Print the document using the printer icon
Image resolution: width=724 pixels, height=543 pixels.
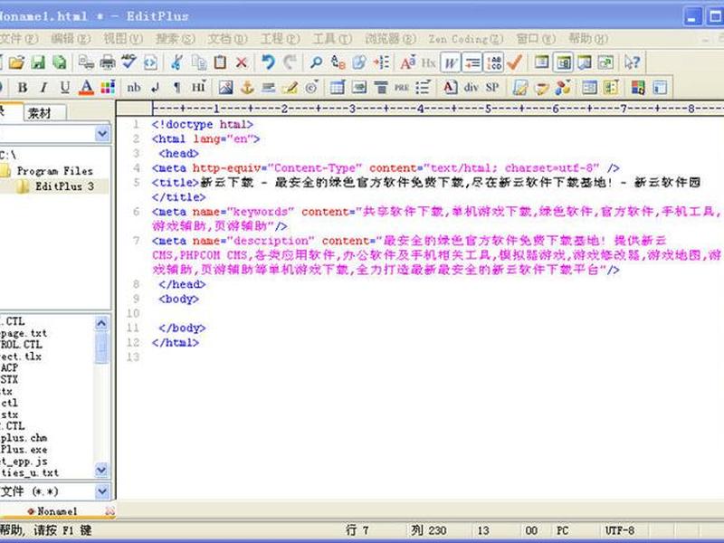click(x=108, y=62)
